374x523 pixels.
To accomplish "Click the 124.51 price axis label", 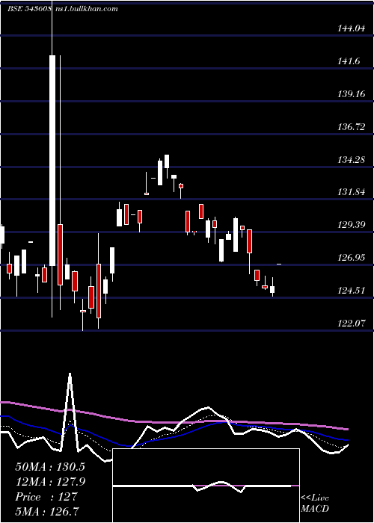I will 351,291.
